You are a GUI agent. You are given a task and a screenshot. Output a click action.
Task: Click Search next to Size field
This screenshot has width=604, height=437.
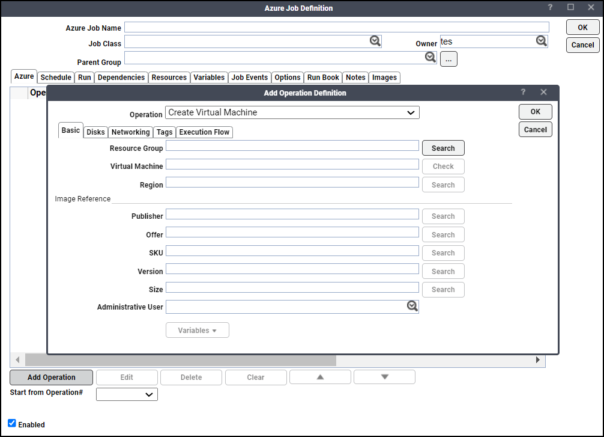coord(443,290)
